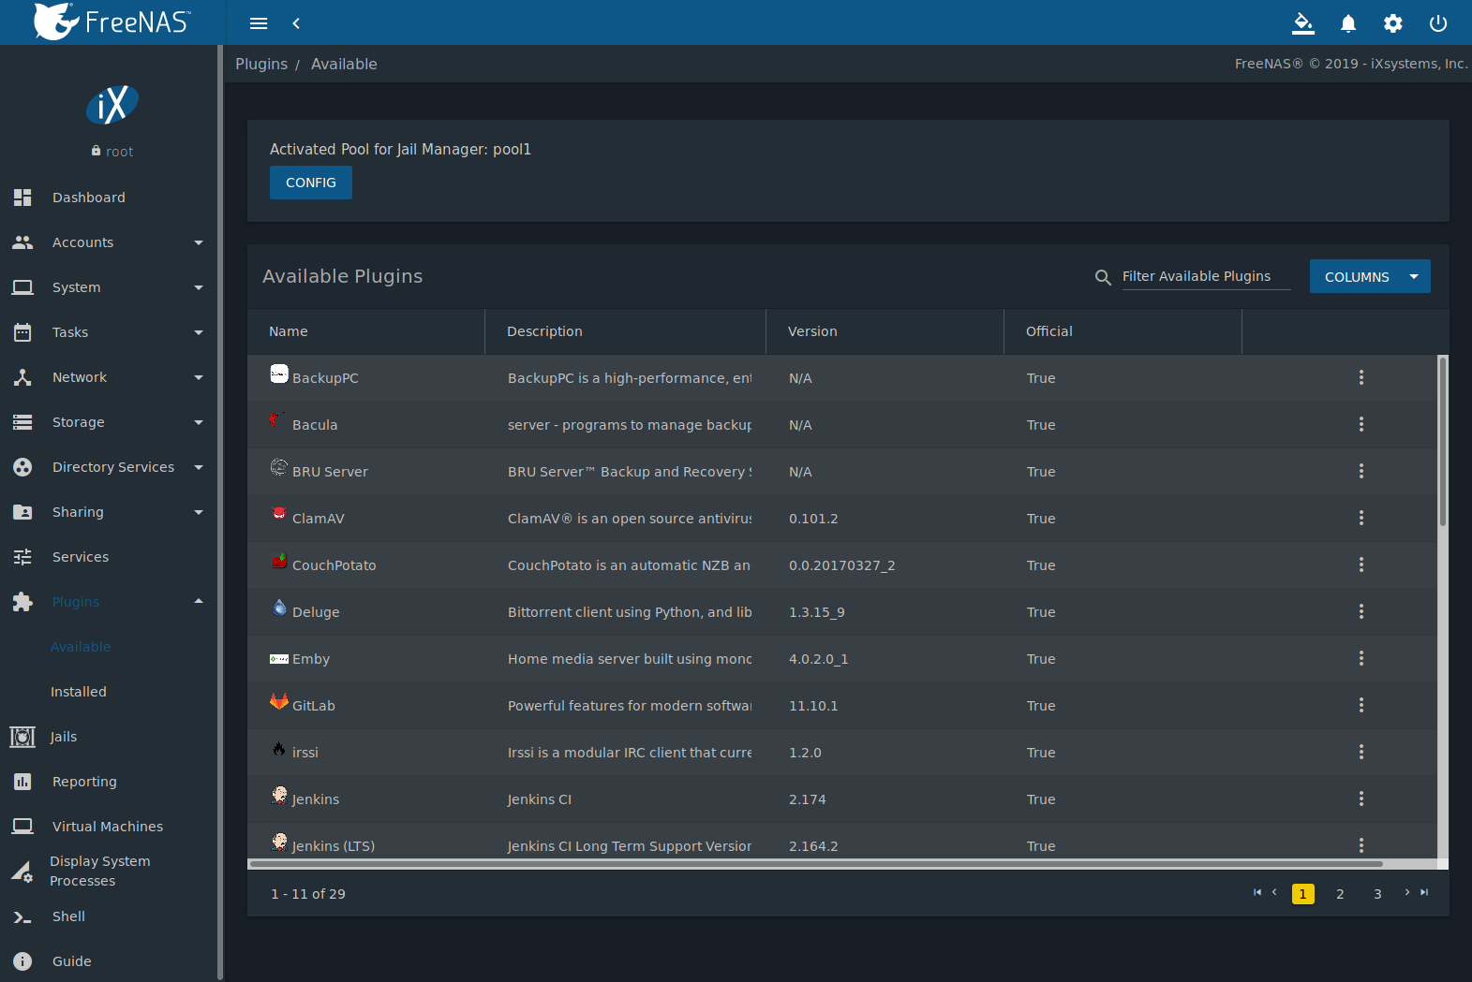Click the iX logo
This screenshot has height=982, width=1472.
click(x=112, y=105)
